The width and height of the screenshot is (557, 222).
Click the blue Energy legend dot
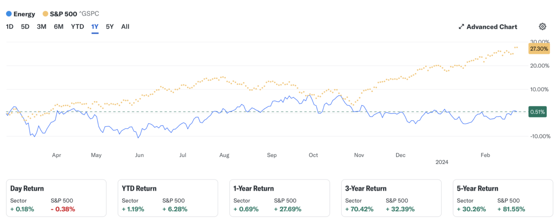tap(9, 14)
